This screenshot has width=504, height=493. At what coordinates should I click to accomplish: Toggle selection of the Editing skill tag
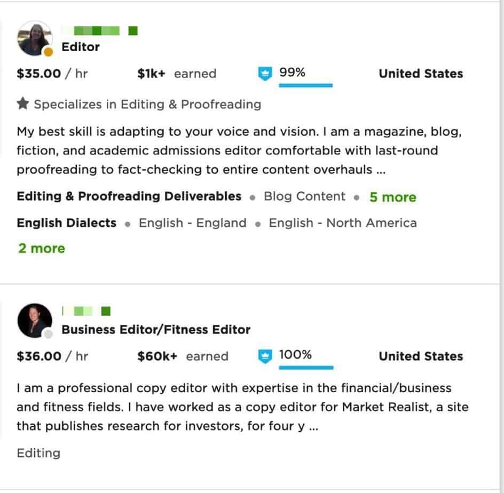(x=38, y=453)
